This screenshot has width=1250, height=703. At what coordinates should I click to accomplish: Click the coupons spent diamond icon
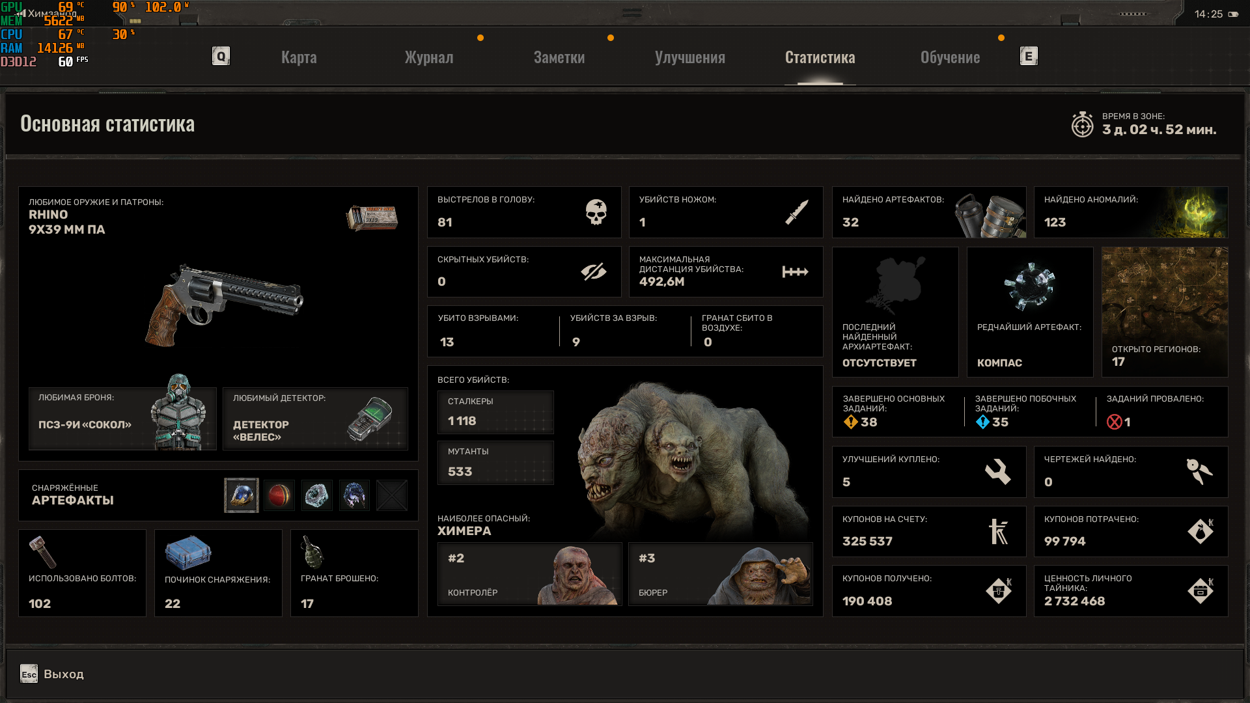1201,531
